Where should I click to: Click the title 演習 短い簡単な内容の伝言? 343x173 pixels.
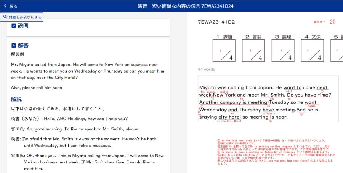pos(186,6)
